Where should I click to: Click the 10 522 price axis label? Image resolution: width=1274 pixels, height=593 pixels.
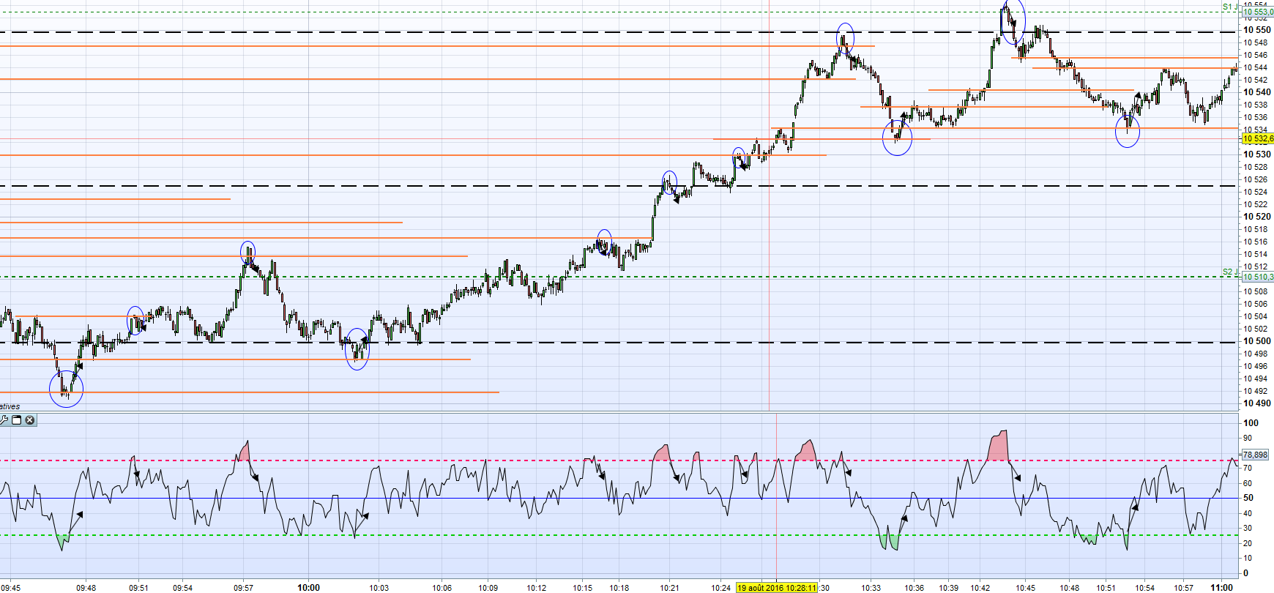point(1256,204)
